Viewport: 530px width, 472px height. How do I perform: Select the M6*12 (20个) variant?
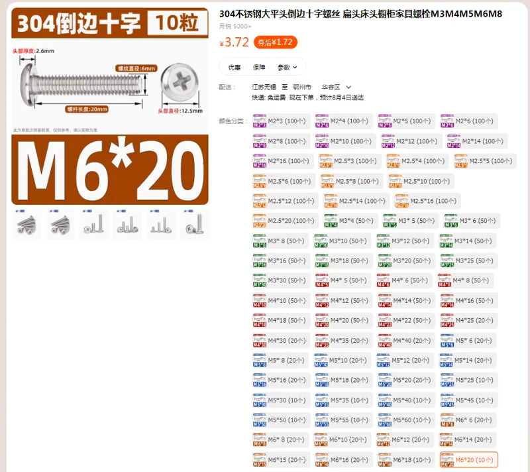405,440
